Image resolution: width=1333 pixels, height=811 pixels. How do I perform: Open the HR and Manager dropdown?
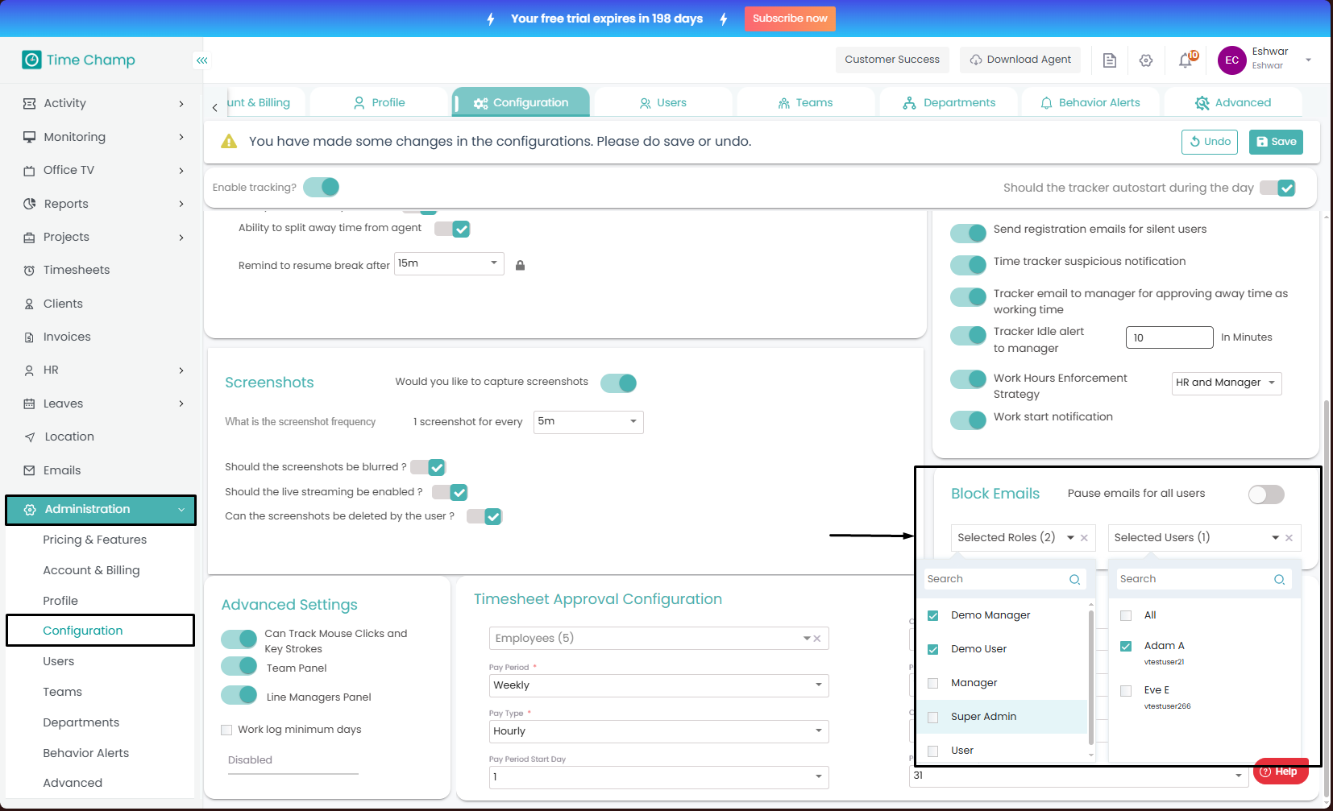click(x=1226, y=383)
